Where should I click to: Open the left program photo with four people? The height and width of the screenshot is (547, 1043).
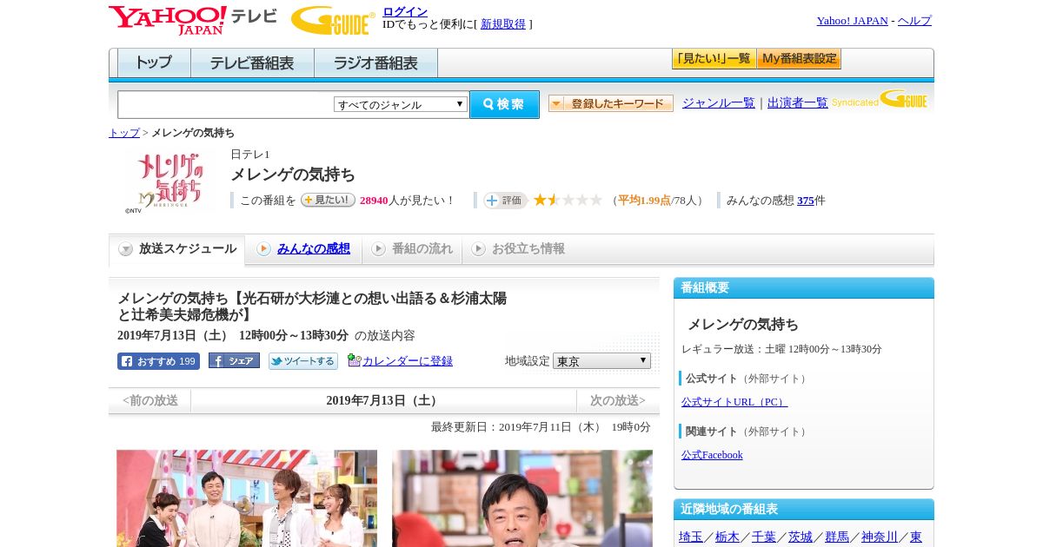coord(247,498)
